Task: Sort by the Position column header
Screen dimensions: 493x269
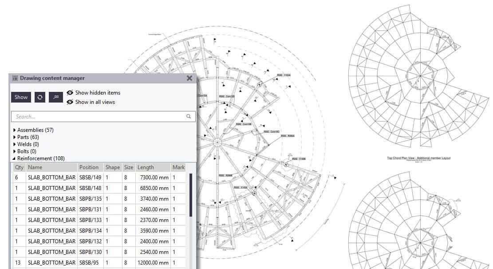Action: coord(91,167)
